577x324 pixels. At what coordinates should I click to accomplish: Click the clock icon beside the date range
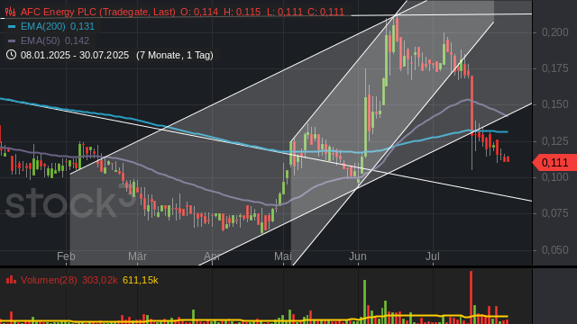[11, 55]
